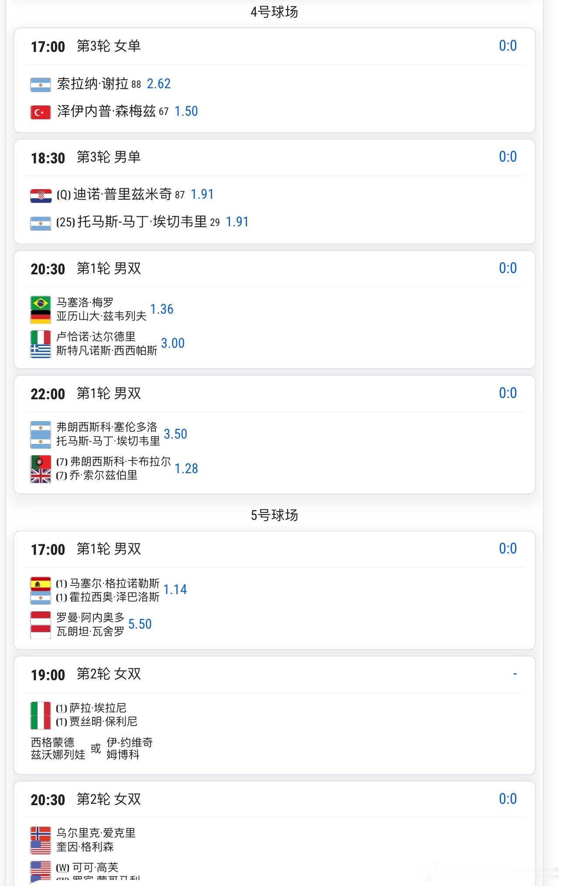
Task: Select odds 2.62 for 索拉纳·谢拉
Action: [x=159, y=83]
